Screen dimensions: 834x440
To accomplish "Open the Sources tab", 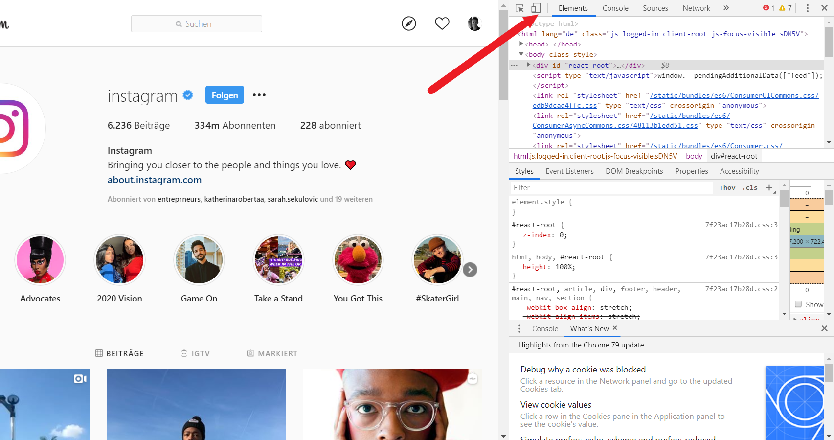I will point(655,8).
